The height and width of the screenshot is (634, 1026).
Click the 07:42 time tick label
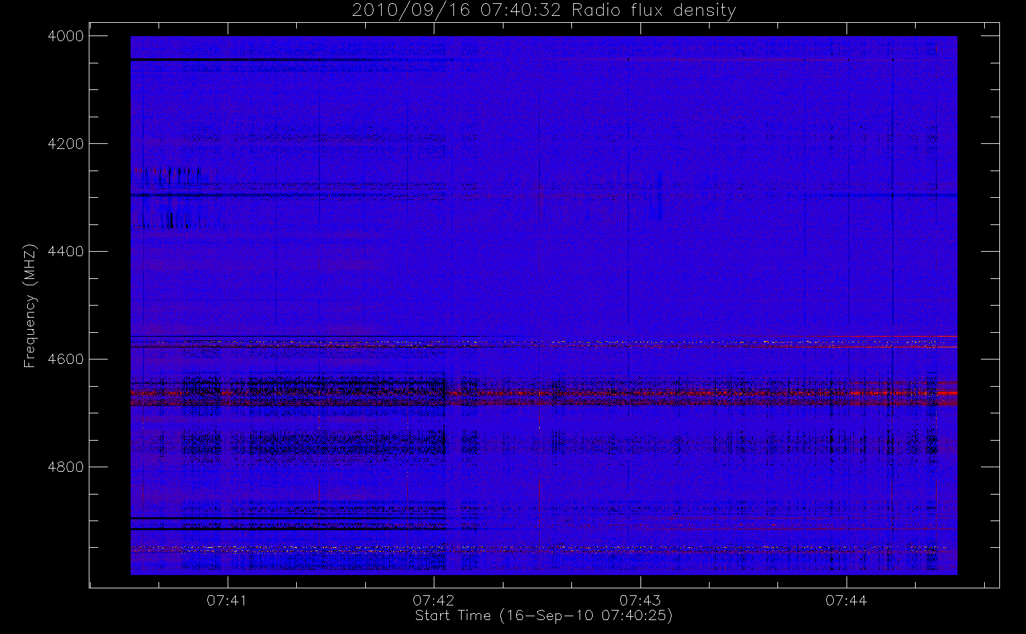(434, 600)
